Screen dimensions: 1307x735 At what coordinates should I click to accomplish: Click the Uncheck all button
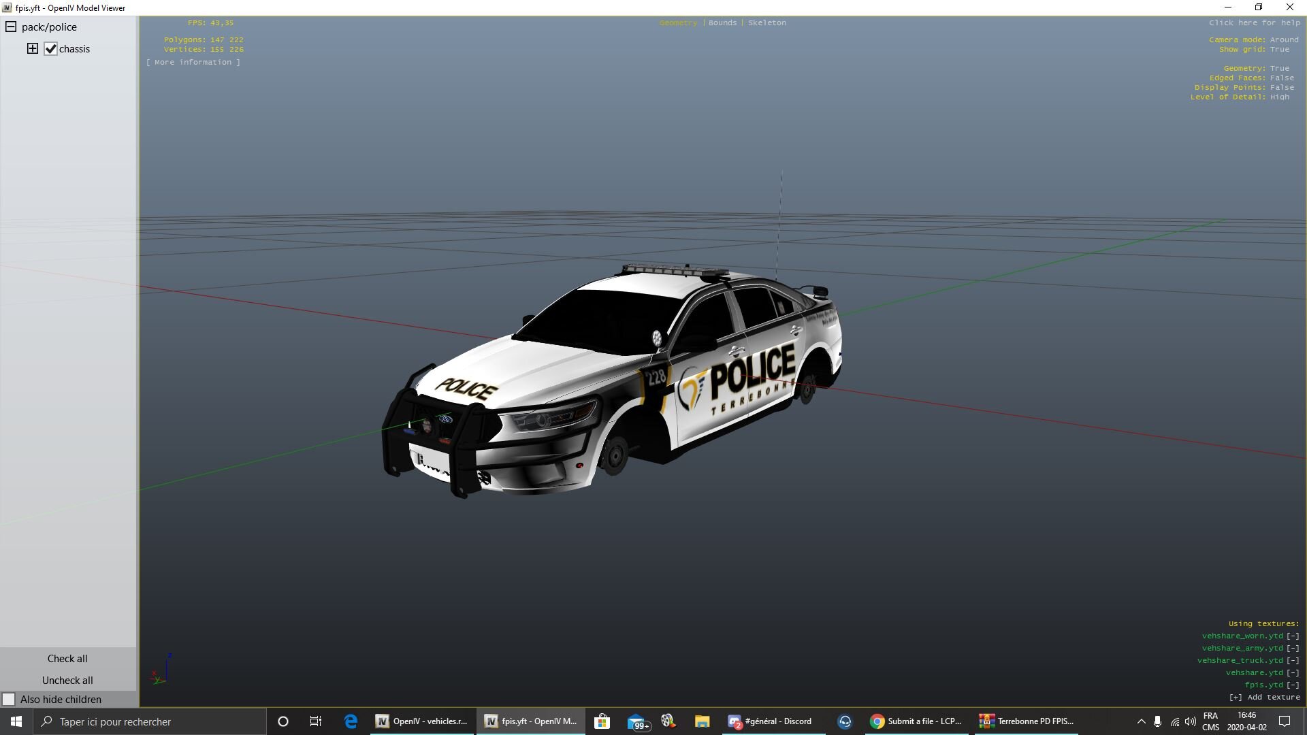click(67, 680)
